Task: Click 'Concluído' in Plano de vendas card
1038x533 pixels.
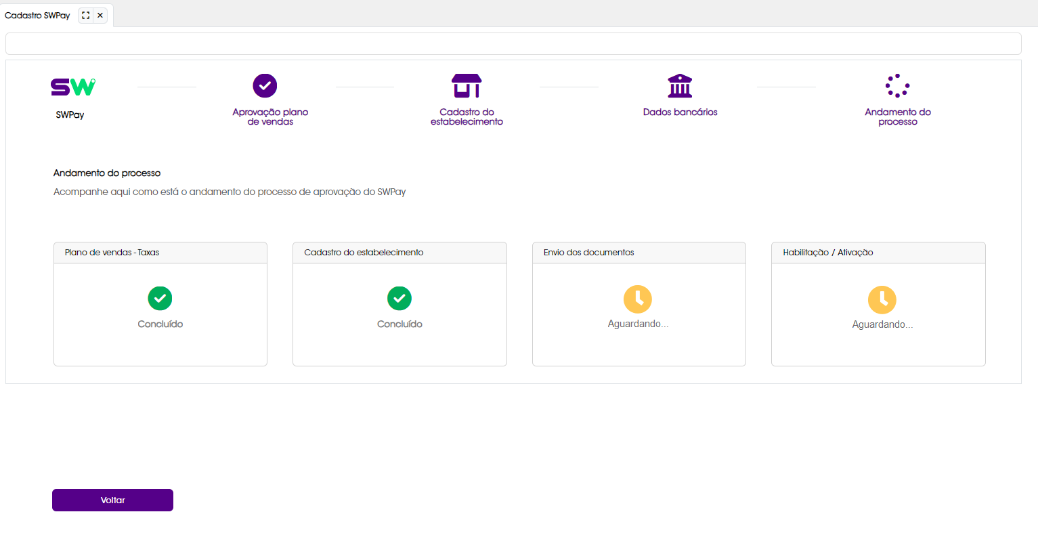Action: [160, 324]
